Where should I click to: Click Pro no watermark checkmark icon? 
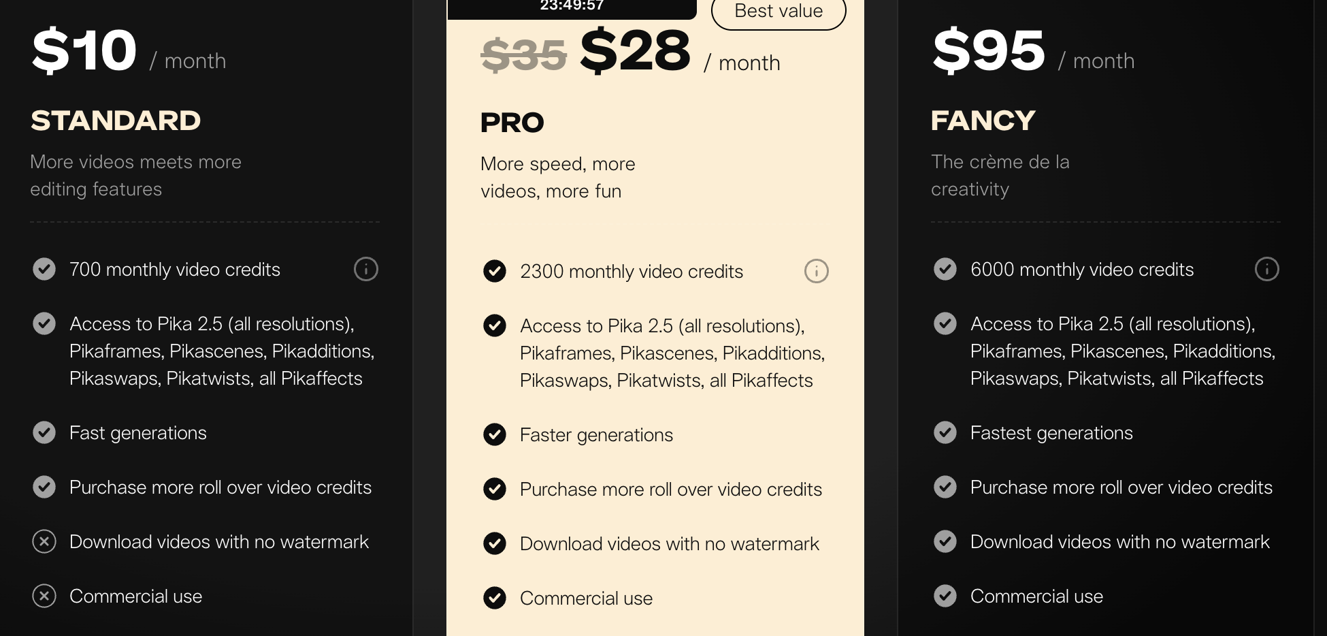click(x=495, y=543)
